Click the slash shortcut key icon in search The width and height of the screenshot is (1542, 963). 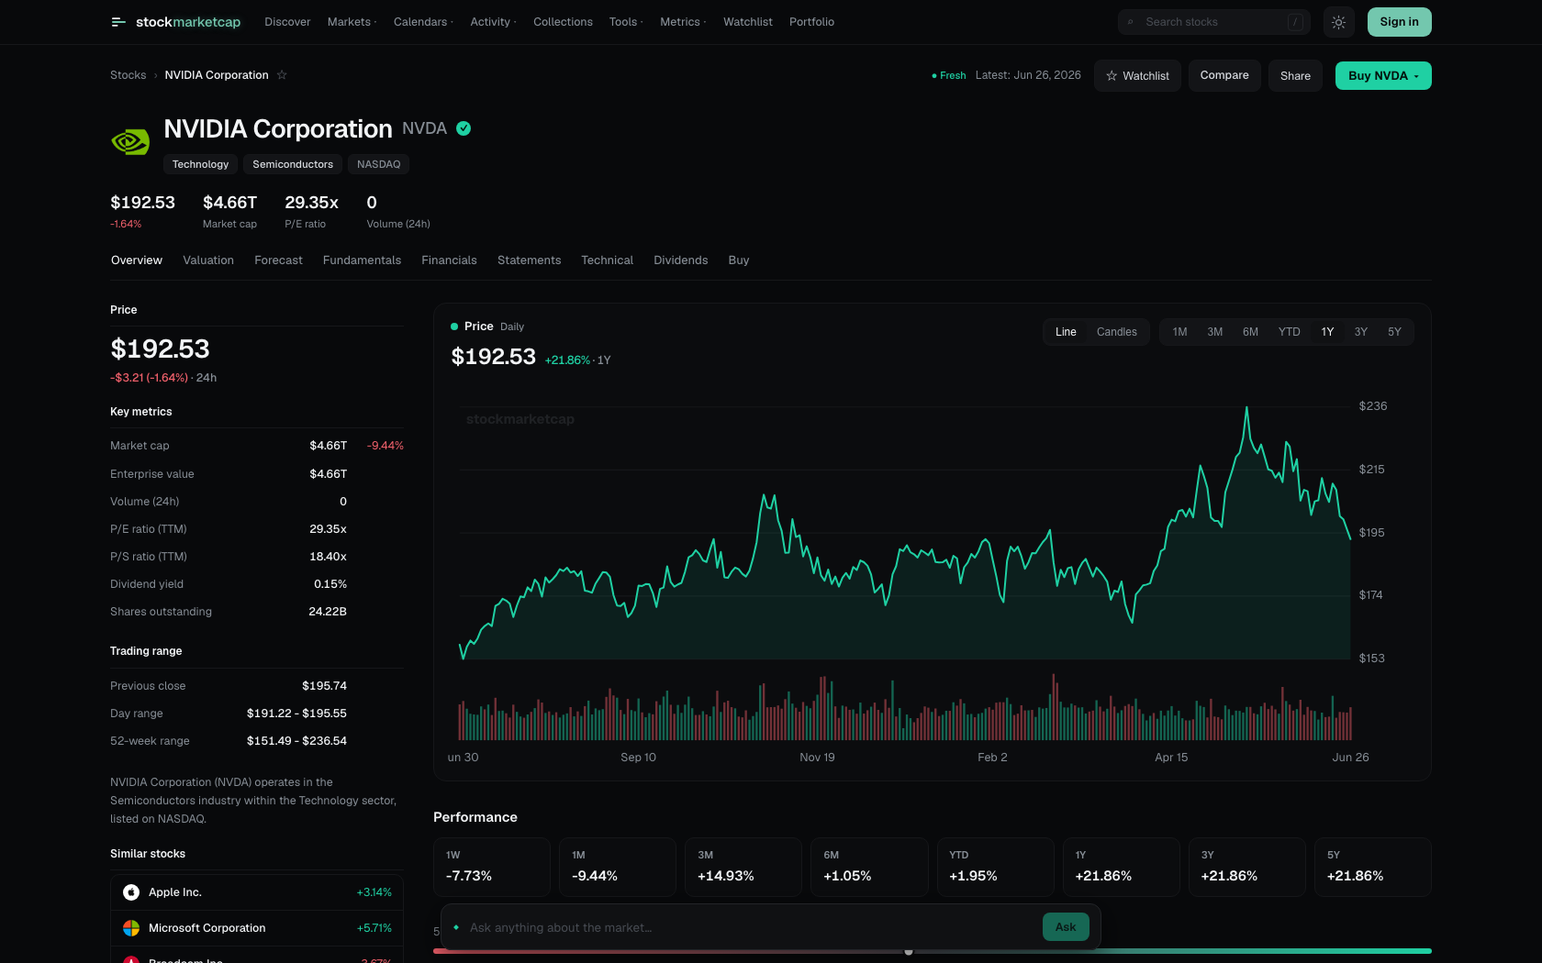pos(1295,22)
